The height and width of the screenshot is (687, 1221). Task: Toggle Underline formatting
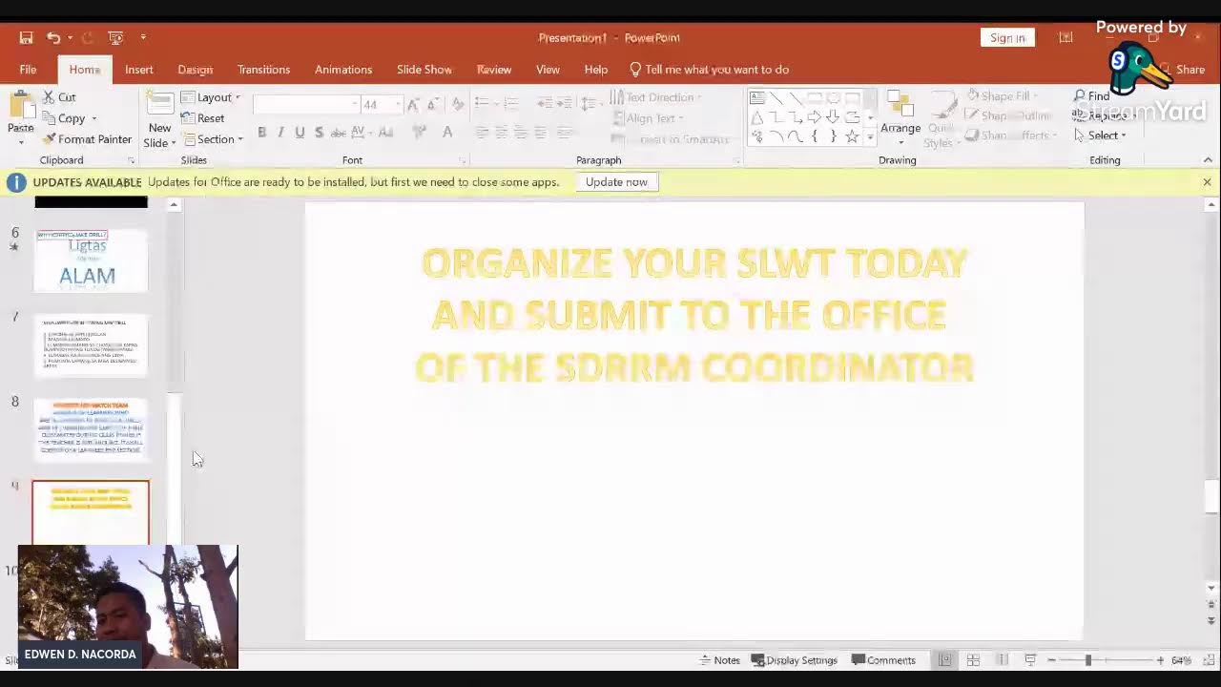pos(300,133)
